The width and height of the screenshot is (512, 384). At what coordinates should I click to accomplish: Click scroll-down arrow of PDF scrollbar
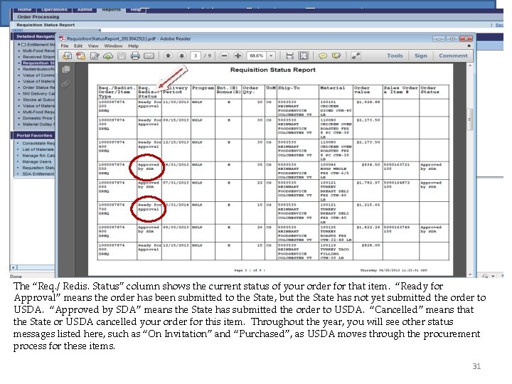tap(470, 274)
